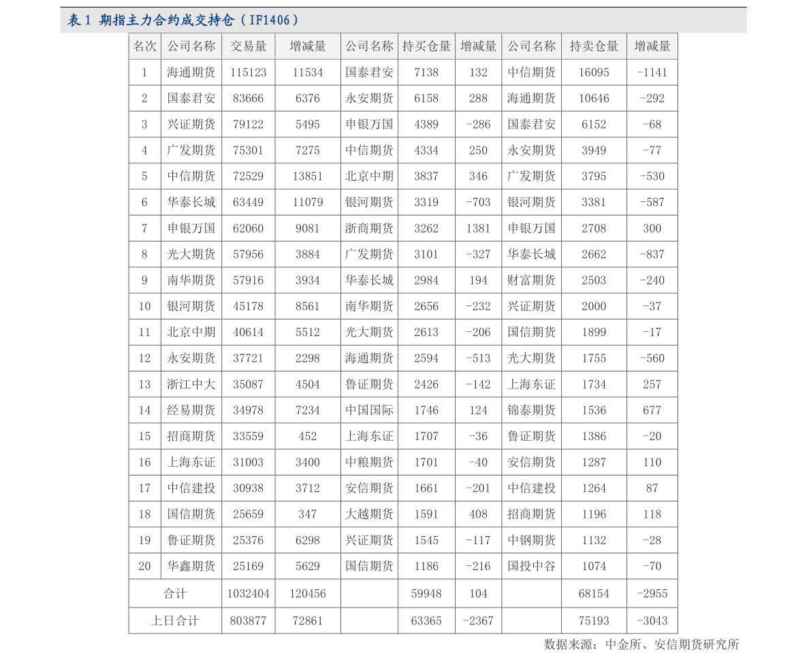This screenshot has width=811, height=664.
Task: Select the change value '11079'
Action: [x=308, y=202]
